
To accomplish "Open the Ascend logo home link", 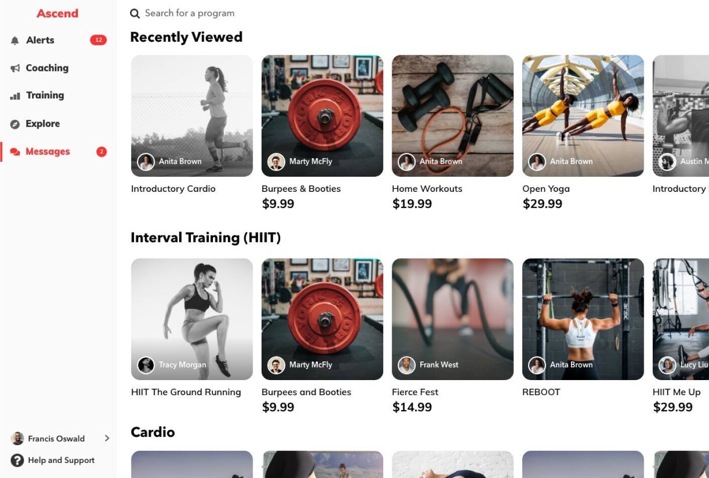I will 58,14.
